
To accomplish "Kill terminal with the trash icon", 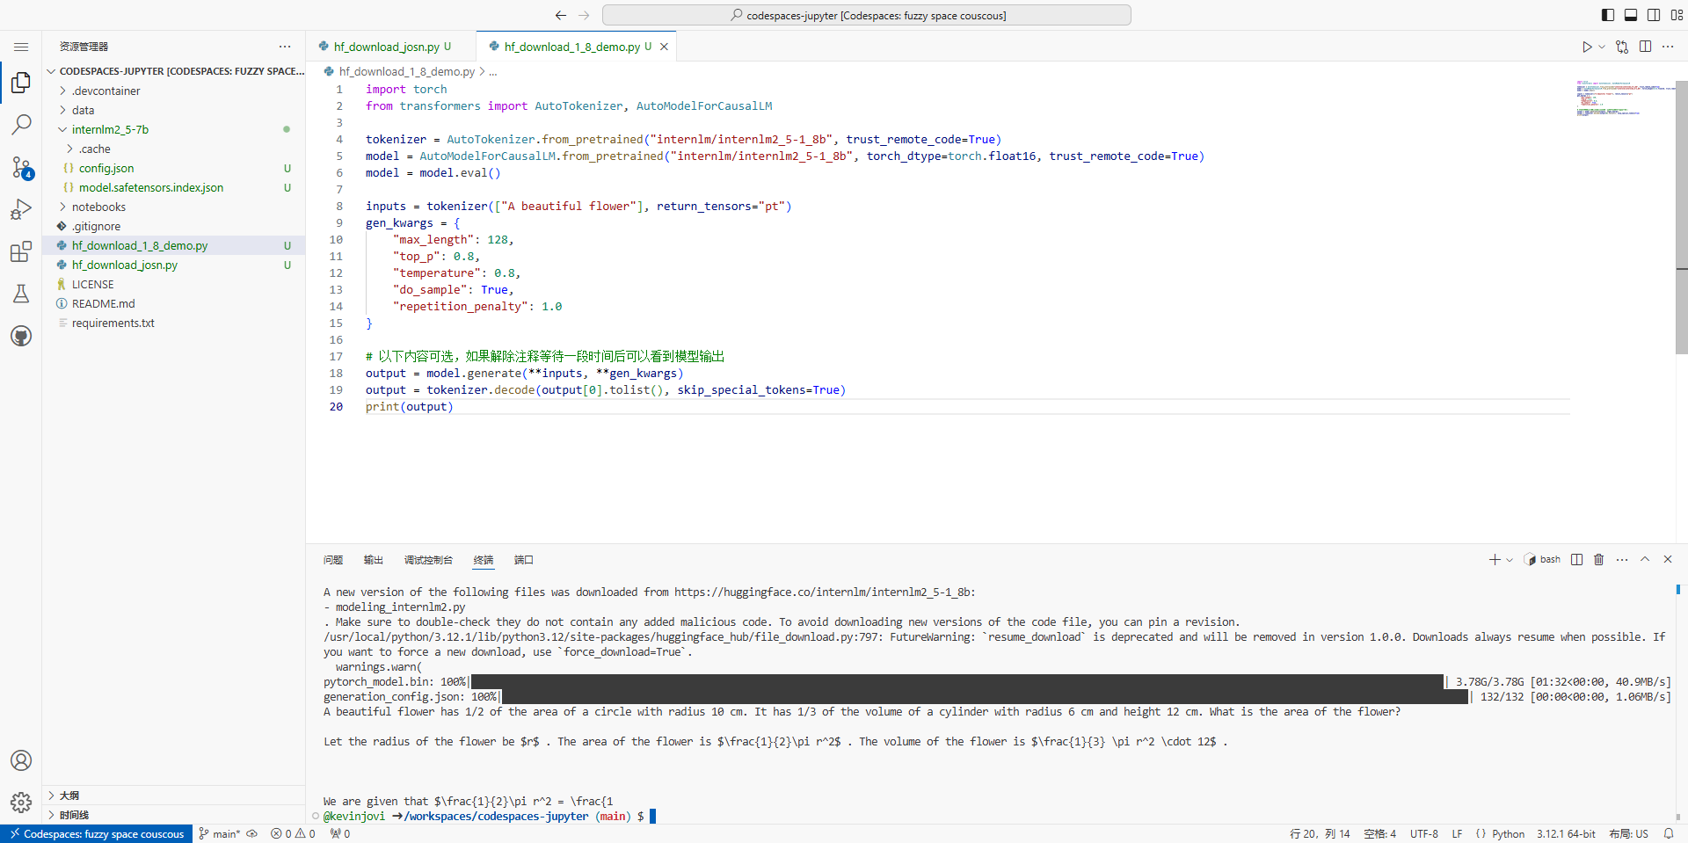I will coord(1599,559).
